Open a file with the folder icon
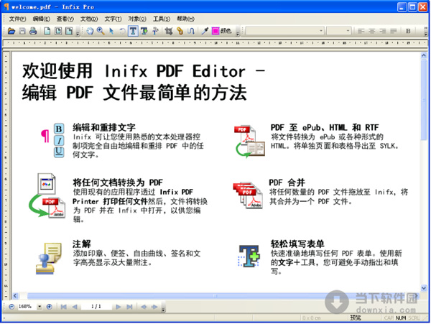Image resolution: width=431 pixels, height=324 pixels. click(x=11, y=31)
